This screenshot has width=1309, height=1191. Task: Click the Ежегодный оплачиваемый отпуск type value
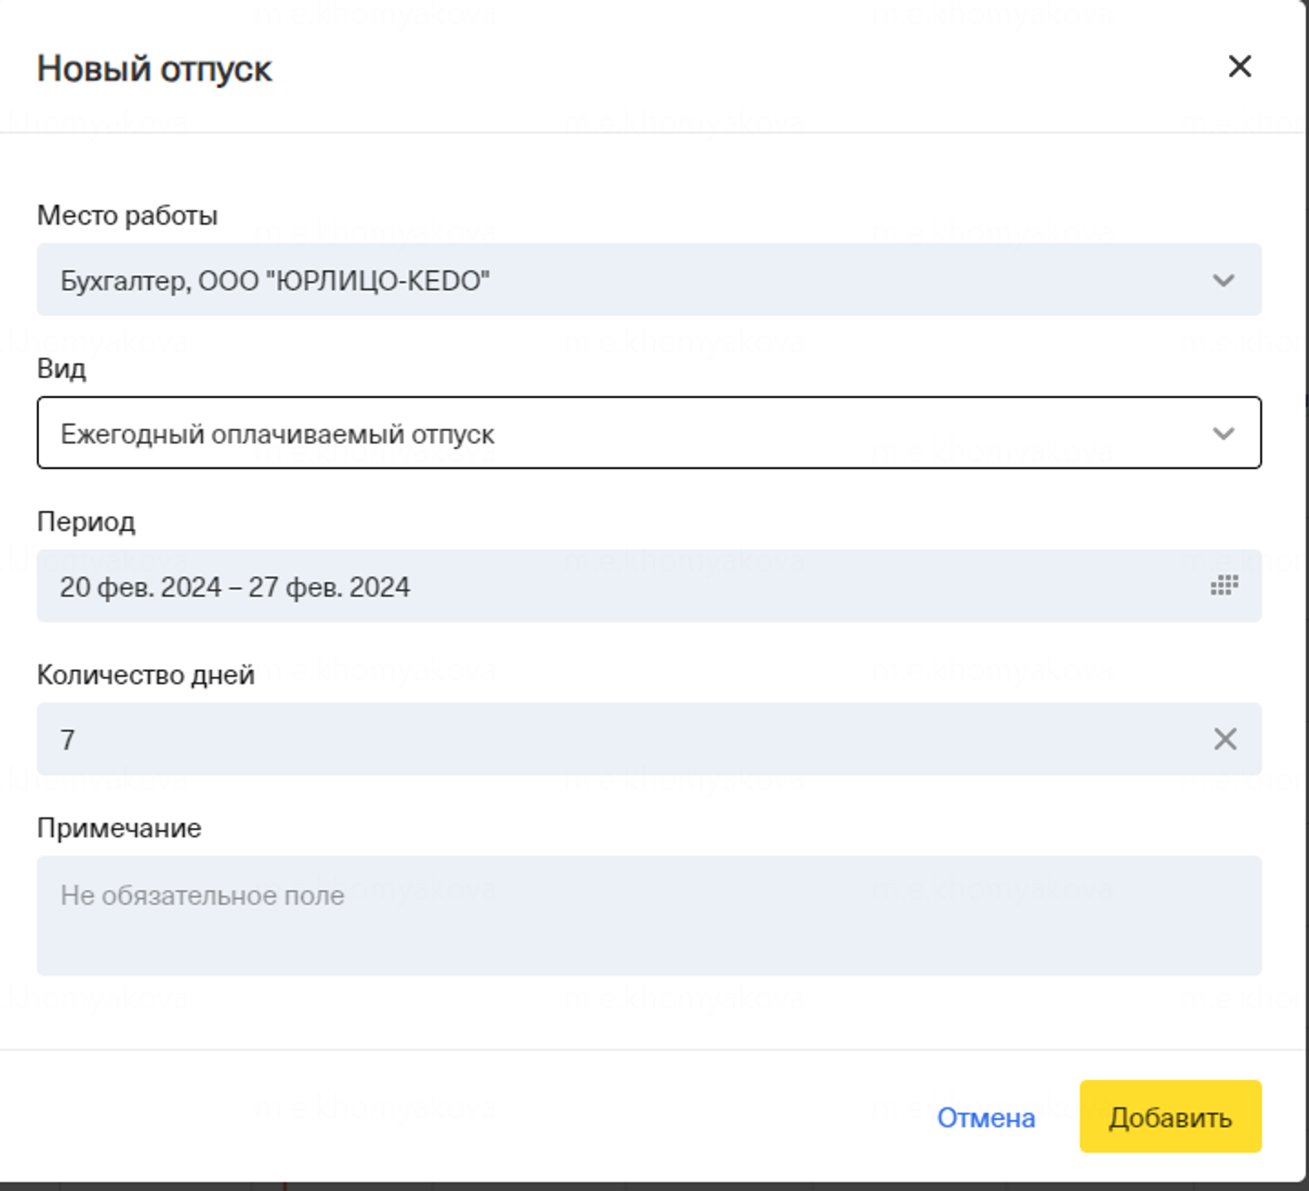tap(277, 435)
